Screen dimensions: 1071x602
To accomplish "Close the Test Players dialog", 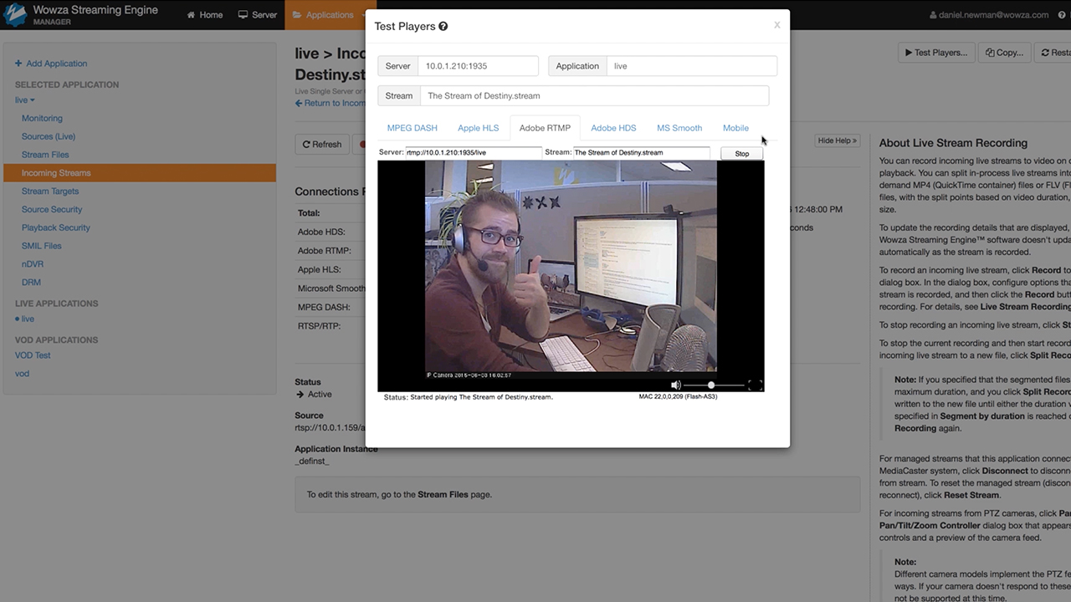I will (x=776, y=25).
